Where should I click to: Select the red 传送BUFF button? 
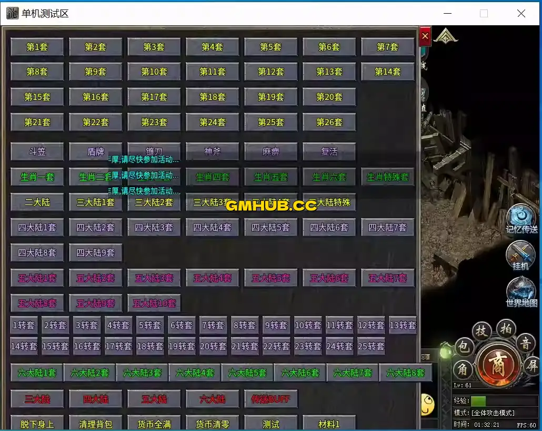point(271,399)
